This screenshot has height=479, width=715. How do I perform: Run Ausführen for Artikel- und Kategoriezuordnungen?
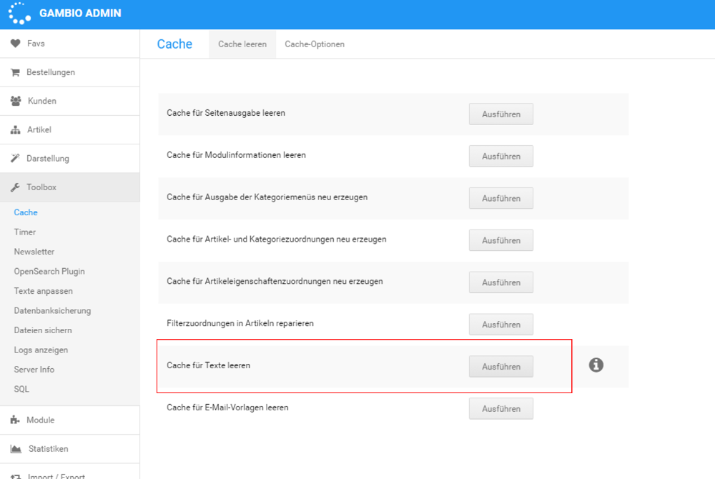click(x=501, y=240)
